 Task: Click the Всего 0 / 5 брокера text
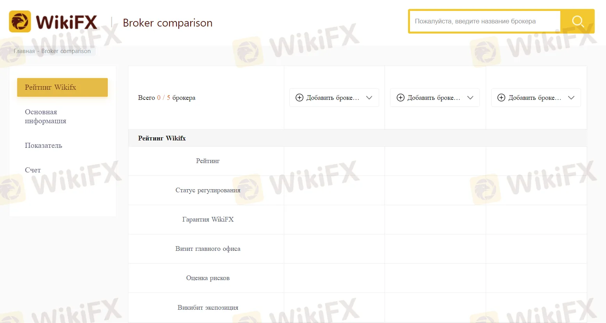pos(167,98)
